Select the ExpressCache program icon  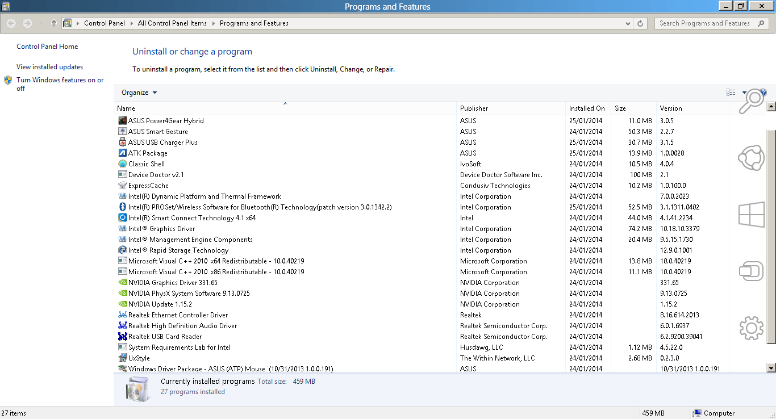click(122, 186)
